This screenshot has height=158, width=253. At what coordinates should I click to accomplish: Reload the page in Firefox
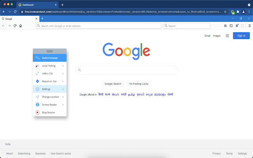pos(15,26)
